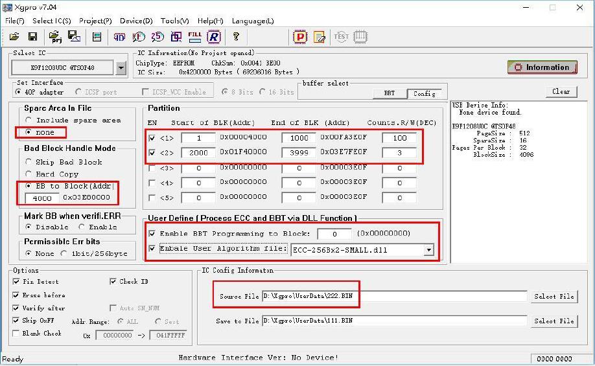Click the BBT programming block number field
This screenshot has width=595, height=366.
click(x=334, y=234)
